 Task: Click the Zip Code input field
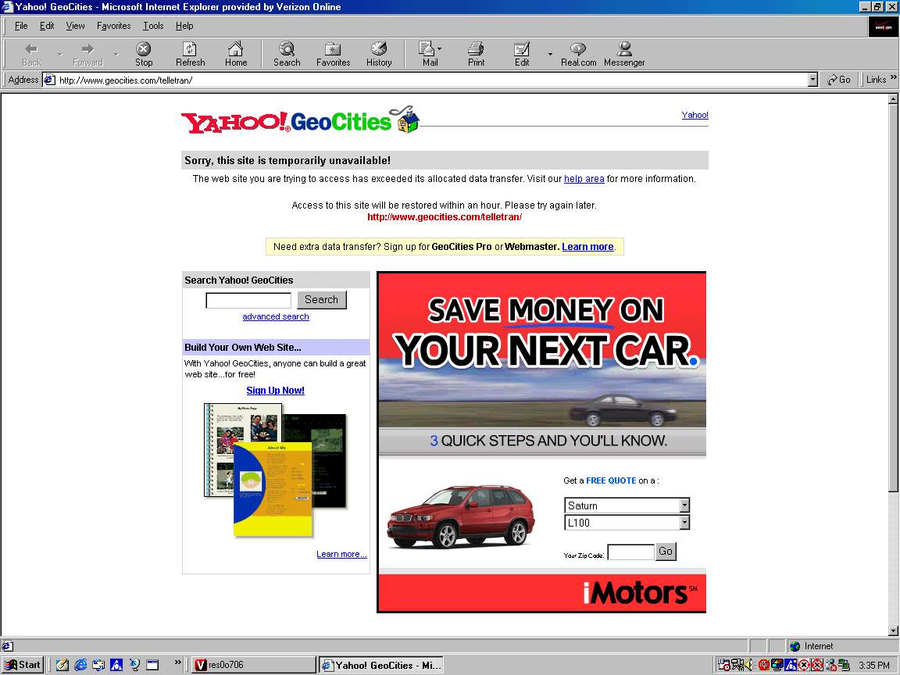coord(630,552)
